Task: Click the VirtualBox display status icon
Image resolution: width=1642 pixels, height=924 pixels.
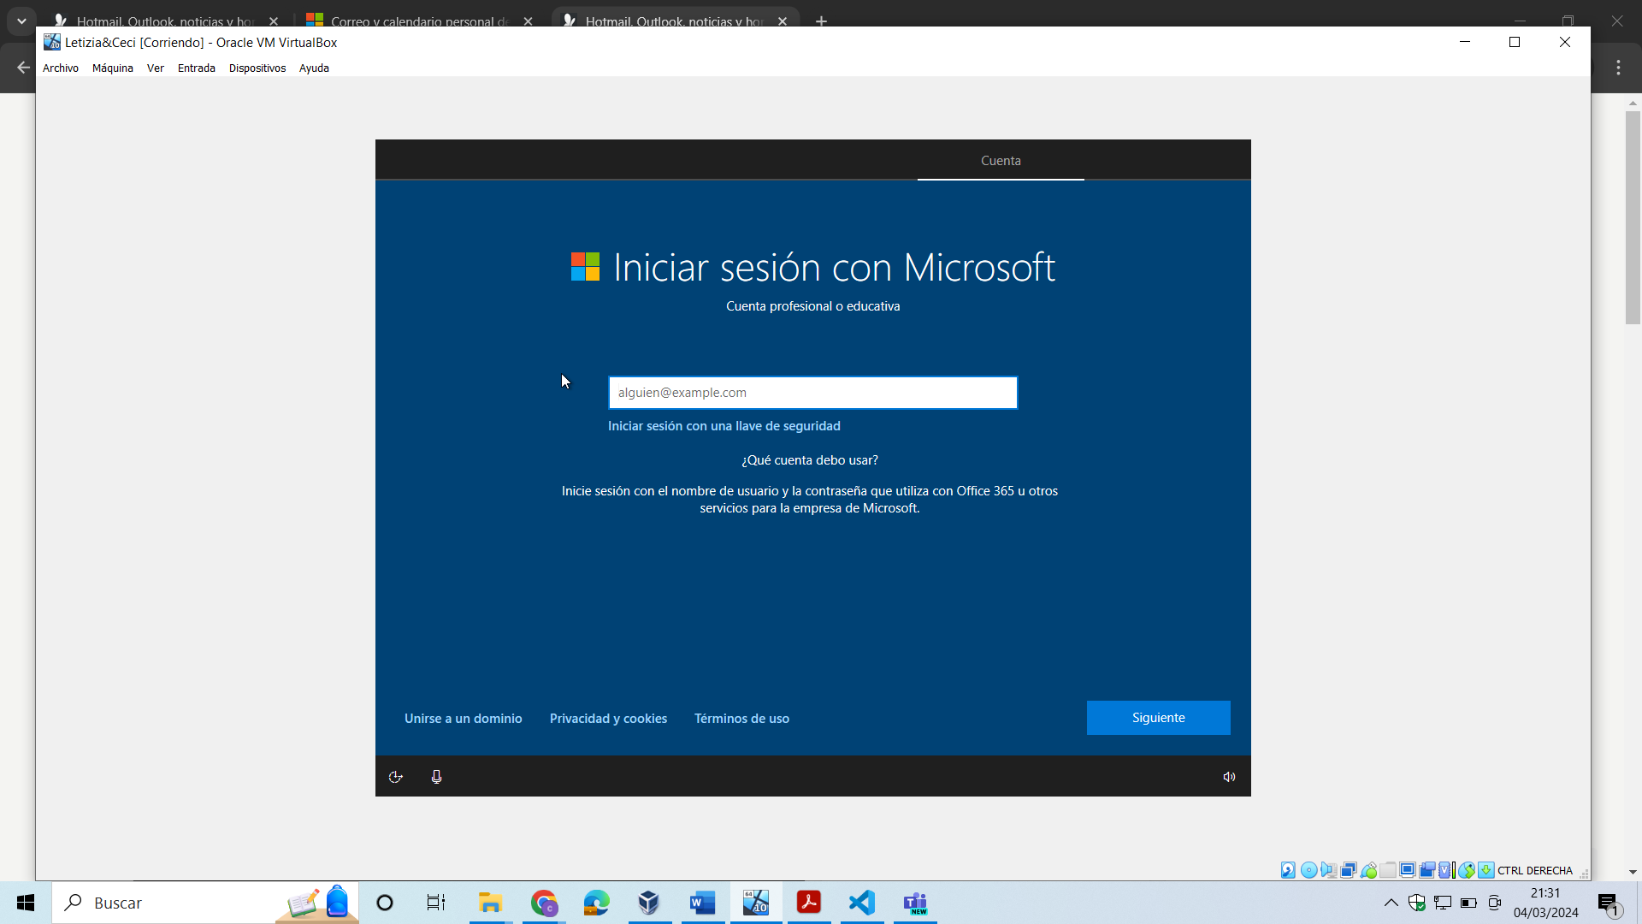Action: 1408,870
